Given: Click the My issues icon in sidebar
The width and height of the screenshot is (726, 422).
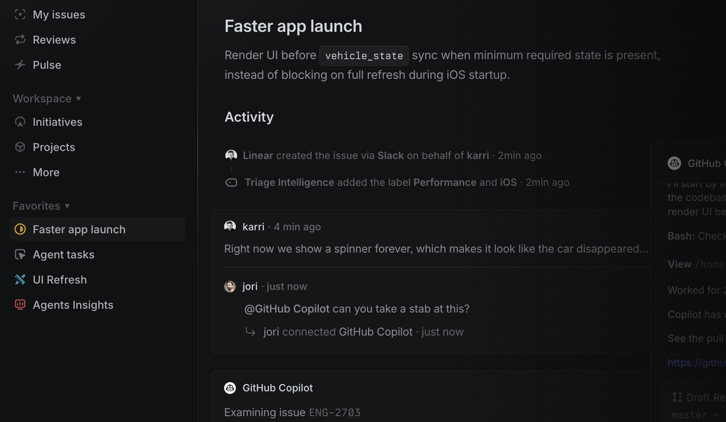Looking at the screenshot, I should [20, 15].
